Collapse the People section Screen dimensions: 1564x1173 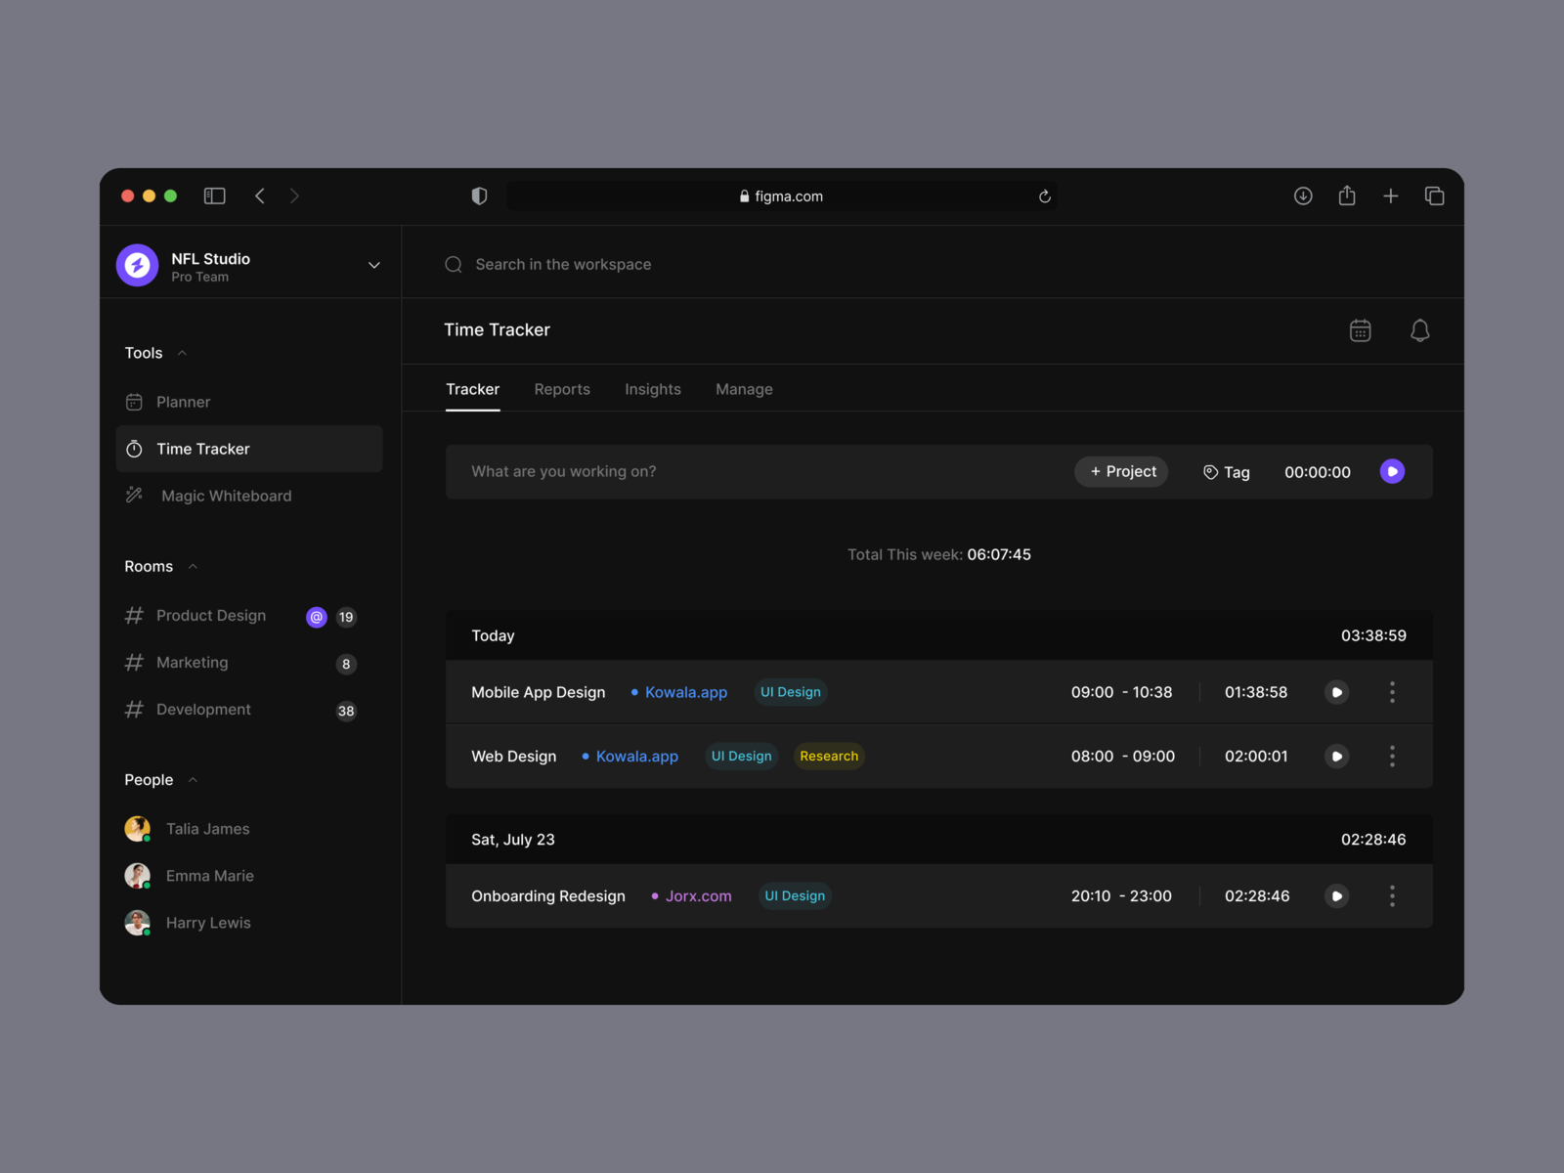(x=193, y=779)
